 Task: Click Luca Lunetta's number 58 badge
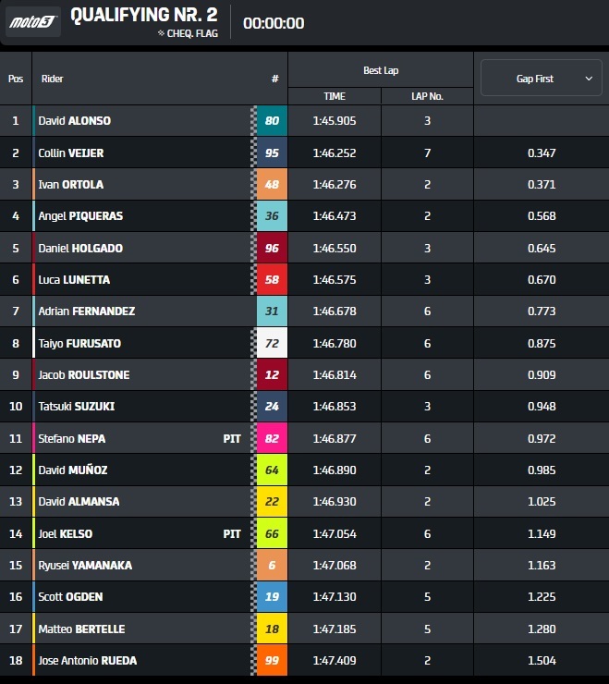272,280
